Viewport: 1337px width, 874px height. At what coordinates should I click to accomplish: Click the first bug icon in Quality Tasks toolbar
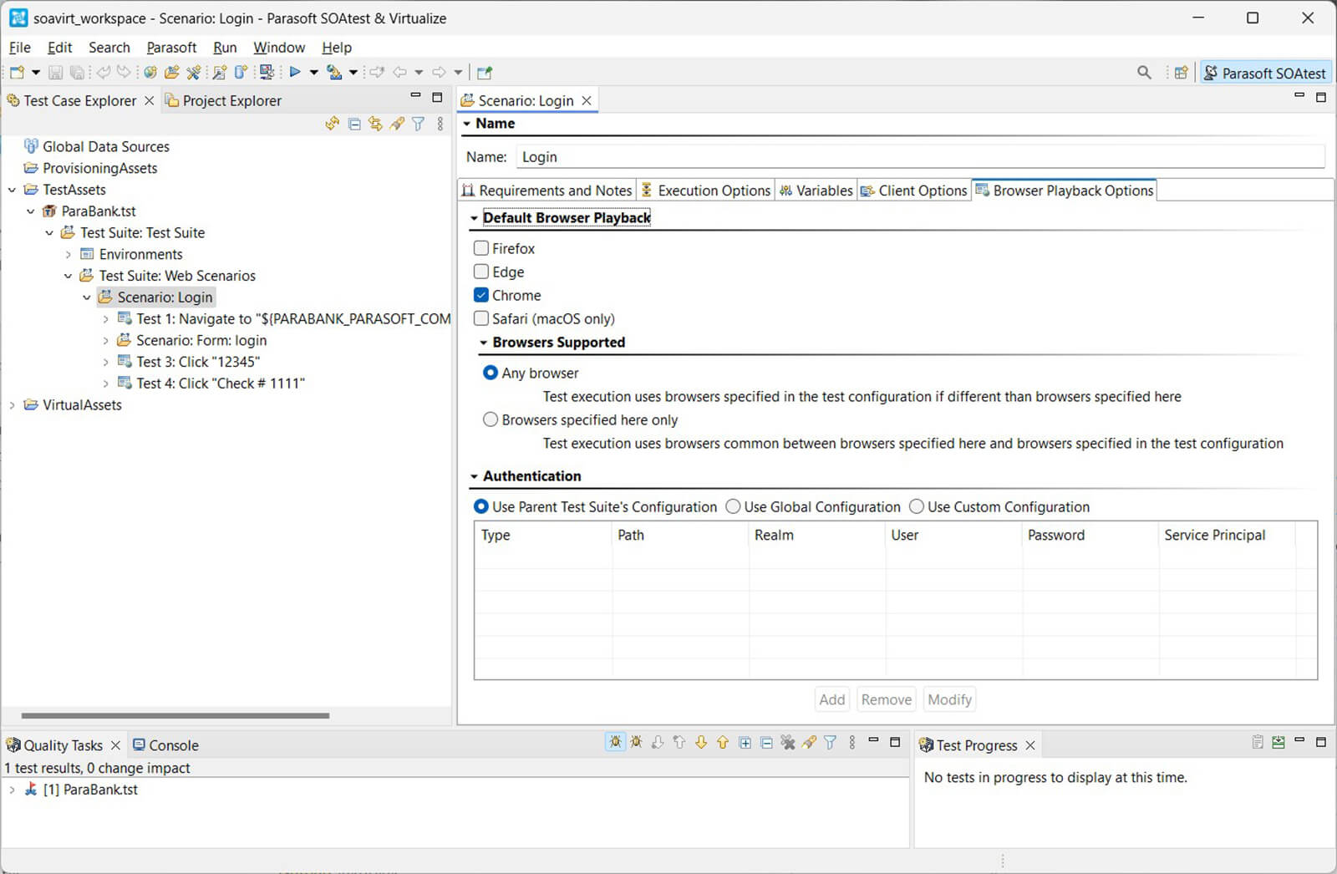click(616, 742)
